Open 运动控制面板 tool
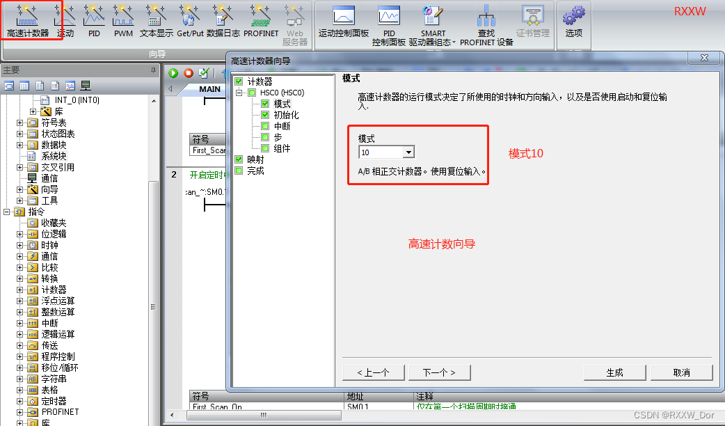The image size is (725, 426). 344,22
